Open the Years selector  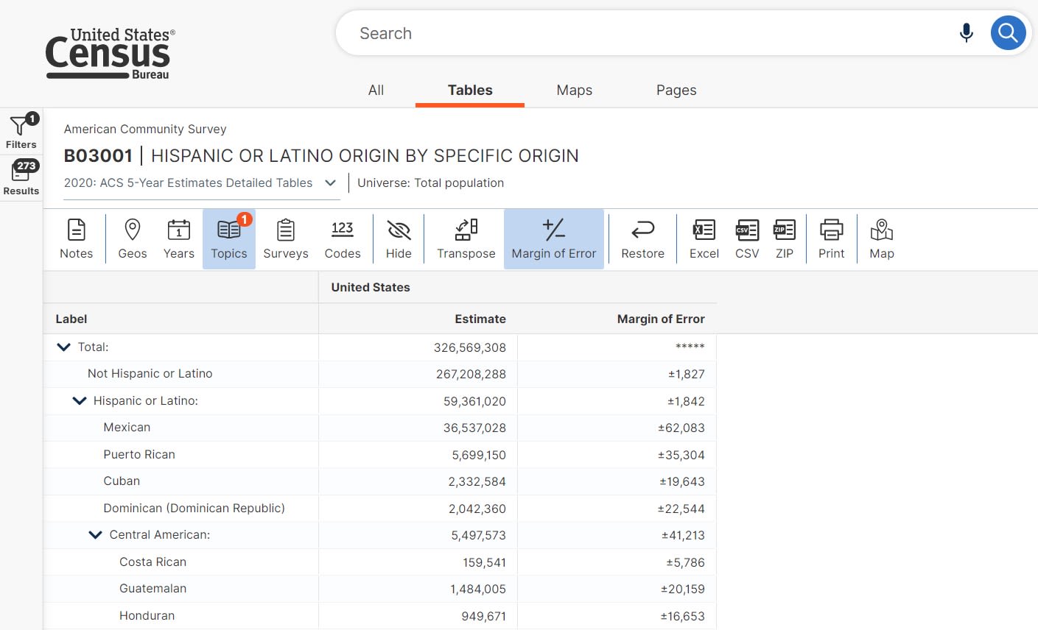tap(178, 237)
